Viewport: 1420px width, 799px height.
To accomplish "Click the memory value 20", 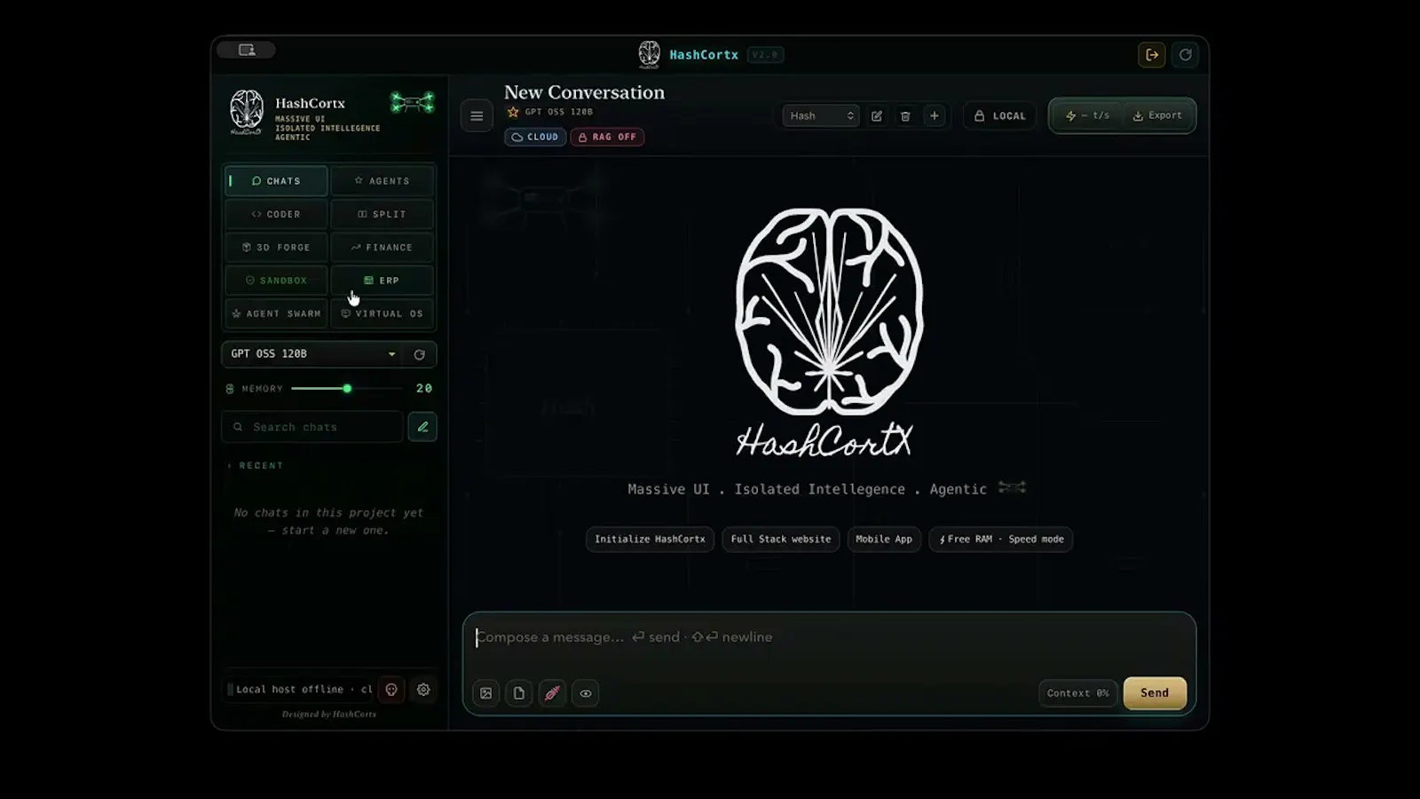I will 424,388.
